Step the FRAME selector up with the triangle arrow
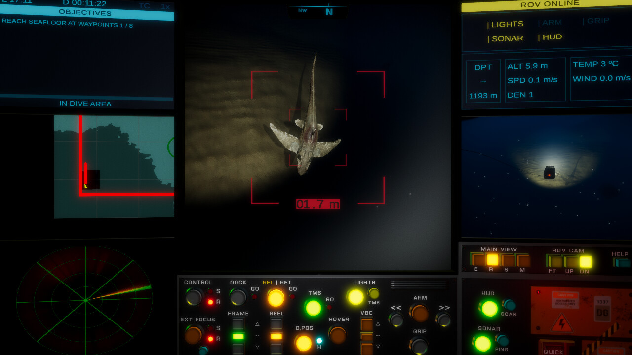The image size is (632, 355). click(257, 324)
